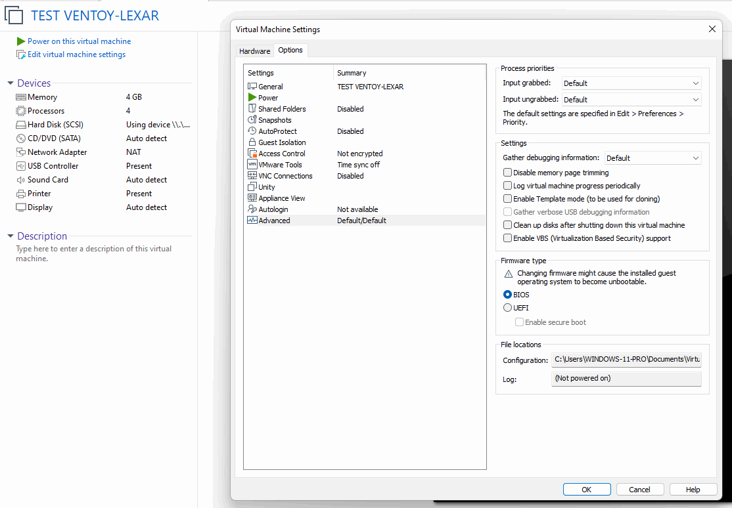Click the 'Time sync off' summary text
This screenshot has width=732, height=508.
[x=359, y=165]
